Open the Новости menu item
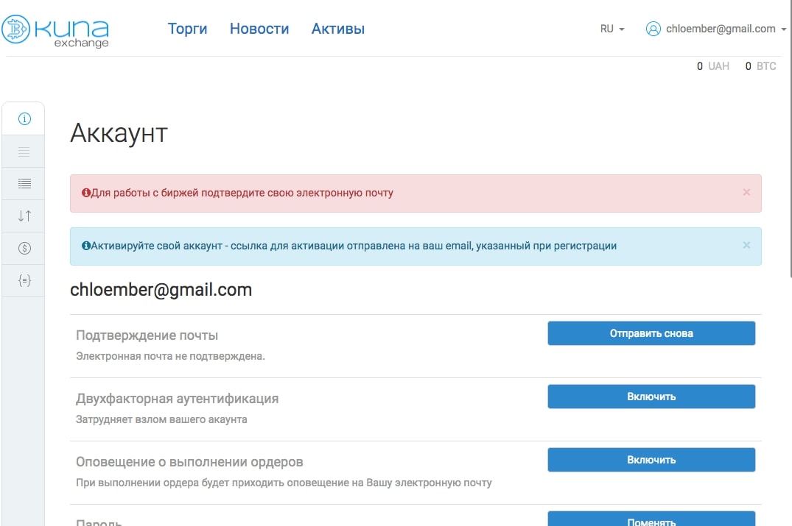The height and width of the screenshot is (526, 792). coord(259,29)
